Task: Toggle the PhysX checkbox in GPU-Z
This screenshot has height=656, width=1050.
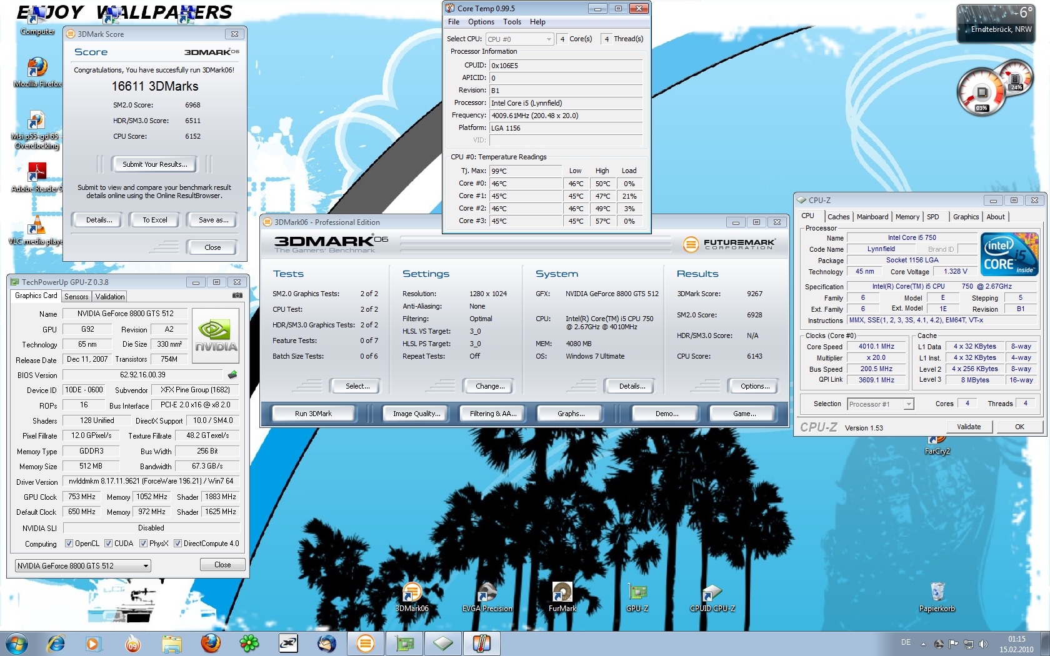Action: (x=143, y=544)
